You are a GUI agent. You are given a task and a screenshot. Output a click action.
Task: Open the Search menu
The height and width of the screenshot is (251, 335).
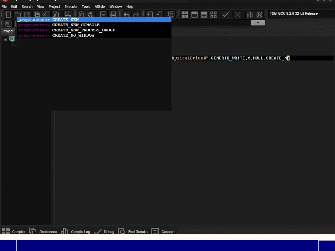pos(27,7)
